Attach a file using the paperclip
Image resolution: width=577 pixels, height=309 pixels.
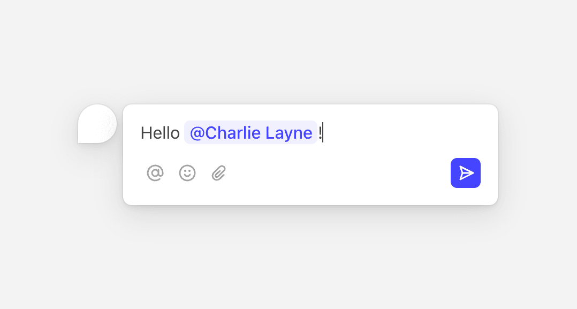219,173
